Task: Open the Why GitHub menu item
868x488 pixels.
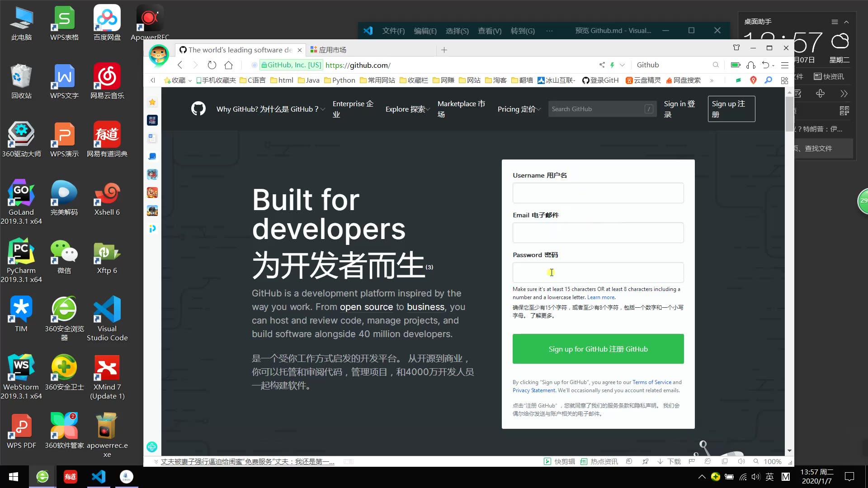Action: coord(269,108)
